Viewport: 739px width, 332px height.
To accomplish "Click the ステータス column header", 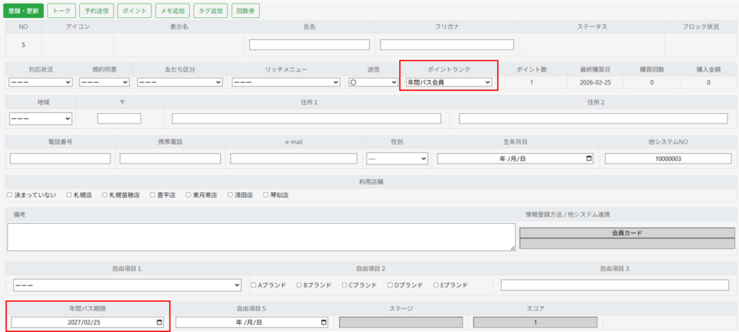I will pos(592,27).
